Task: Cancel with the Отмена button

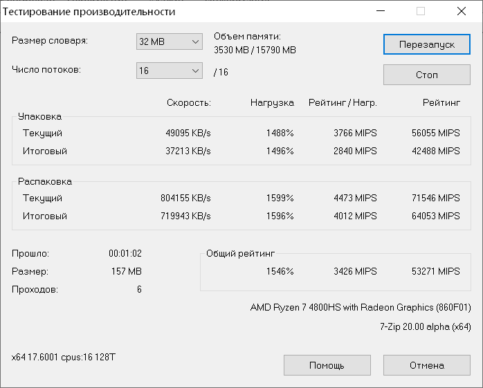Action: 426,365
